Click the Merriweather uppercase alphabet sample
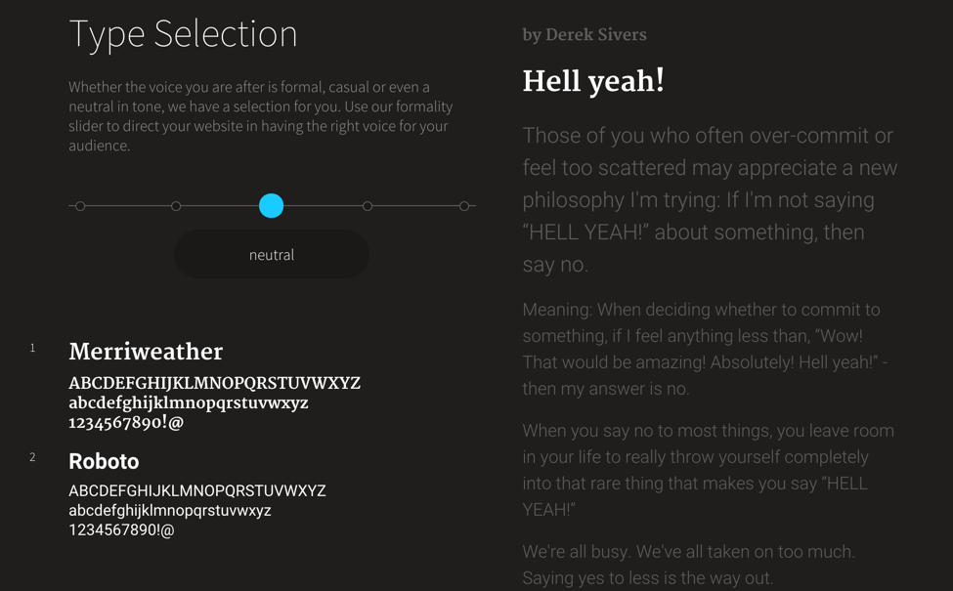 point(214,384)
